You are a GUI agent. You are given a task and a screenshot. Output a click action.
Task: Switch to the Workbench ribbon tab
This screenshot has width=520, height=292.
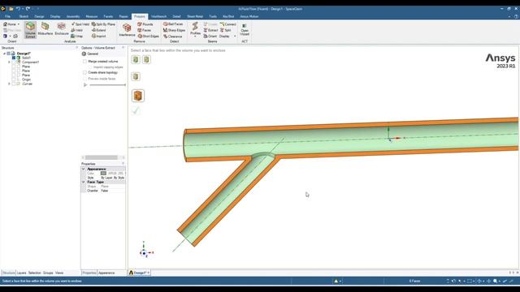click(159, 16)
